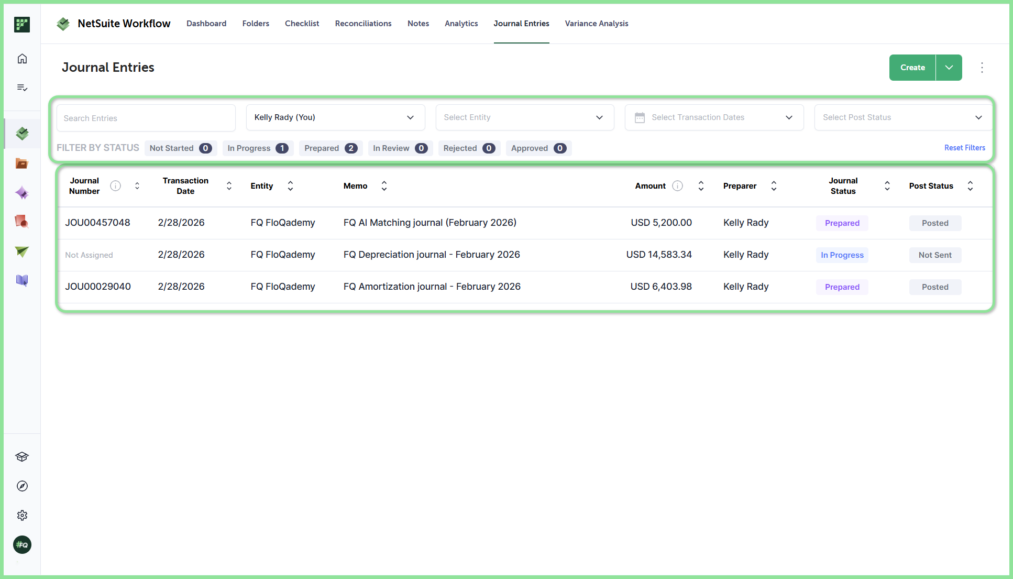
Task: Select the green checkmark workflow sidebar icon
Action: click(22, 134)
